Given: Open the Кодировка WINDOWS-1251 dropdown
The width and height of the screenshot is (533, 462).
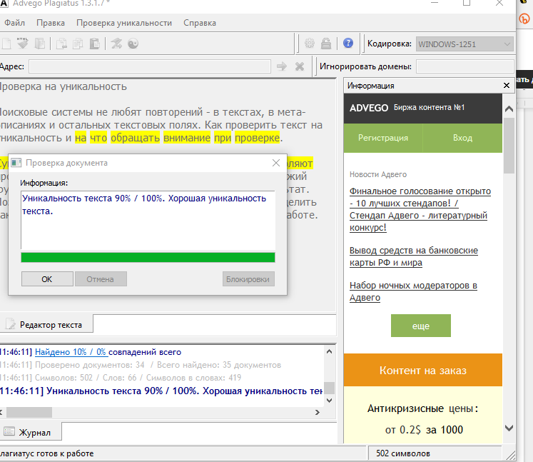Looking at the screenshot, I should (x=465, y=44).
